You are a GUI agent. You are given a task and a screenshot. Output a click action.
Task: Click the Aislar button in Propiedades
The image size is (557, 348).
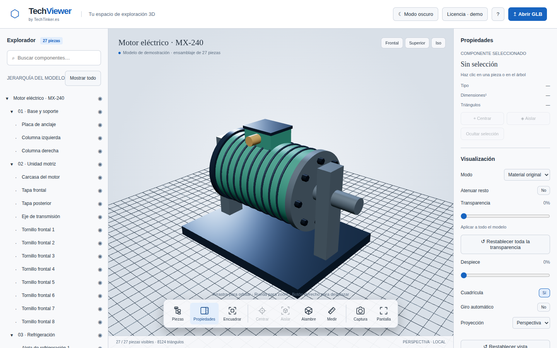pos(528,118)
